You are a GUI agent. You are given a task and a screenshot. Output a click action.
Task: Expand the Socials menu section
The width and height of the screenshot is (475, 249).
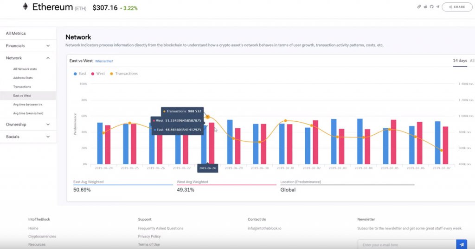(x=28, y=137)
